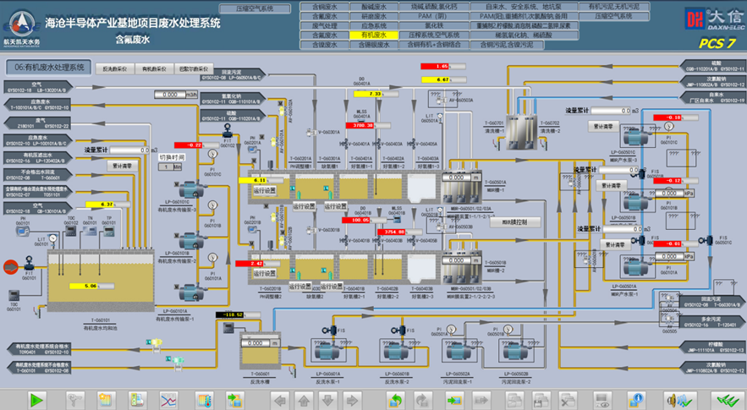The height and width of the screenshot is (410, 747).
Task: Open 含铜污泥,含镍污泥 screen
Action: [507, 45]
